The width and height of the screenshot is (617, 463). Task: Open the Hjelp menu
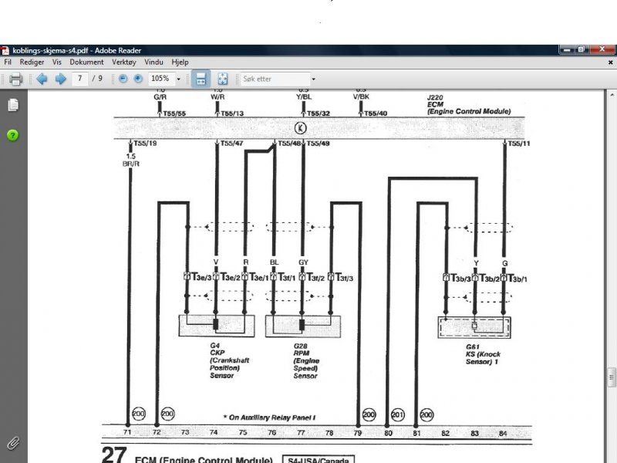tap(180, 62)
